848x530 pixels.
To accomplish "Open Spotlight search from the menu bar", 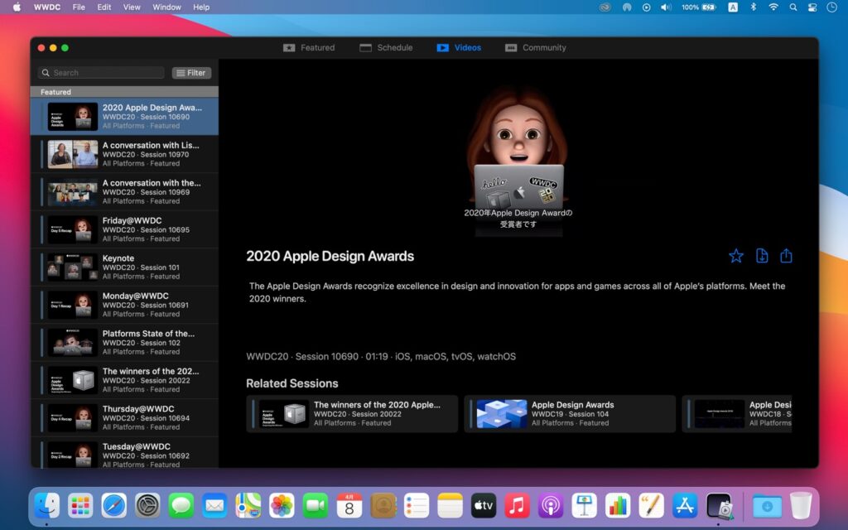I will 793,7.
